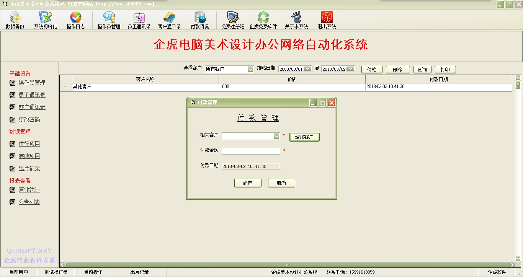This screenshot has height=277, width=523.
Task: Click the note icon beside 完成项目
Action: coord(13,156)
